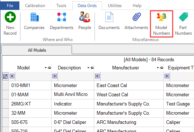Viewport: 194px width, 132px height.
Task: Click Micrometer equipment type in 01-MAM row
Action: tap(179, 94)
